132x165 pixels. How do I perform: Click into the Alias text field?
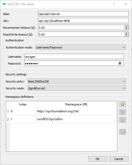(83, 14)
